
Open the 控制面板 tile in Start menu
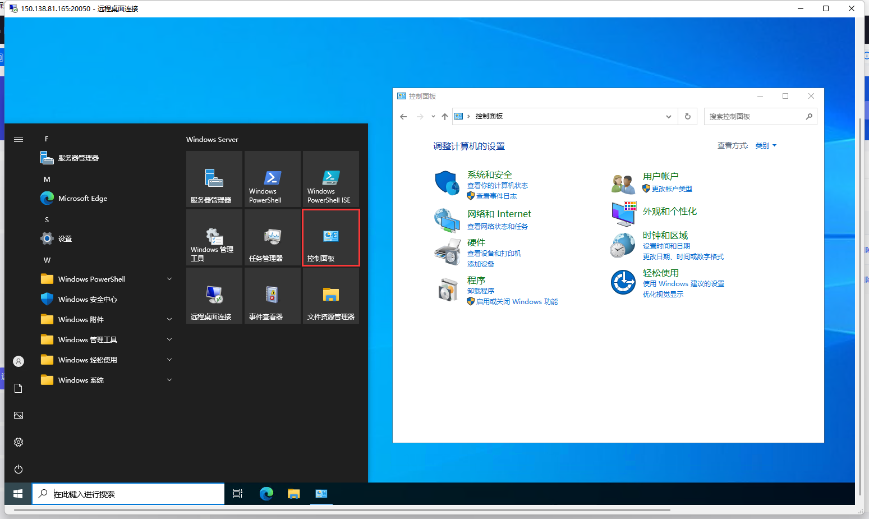click(331, 237)
